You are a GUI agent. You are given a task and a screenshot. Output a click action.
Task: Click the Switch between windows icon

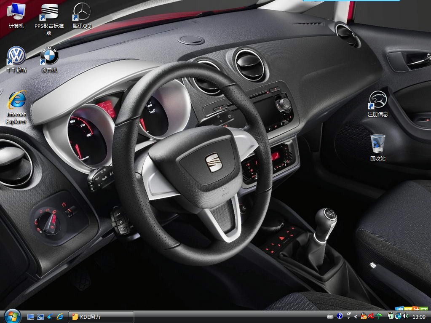[x=40, y=317]
